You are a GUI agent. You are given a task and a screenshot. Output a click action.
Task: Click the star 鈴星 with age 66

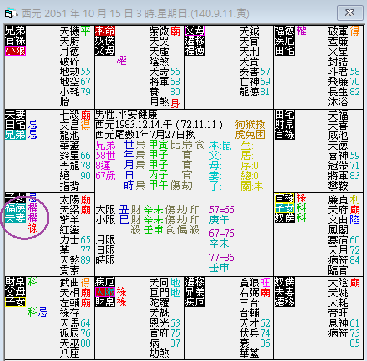point(70,155)
